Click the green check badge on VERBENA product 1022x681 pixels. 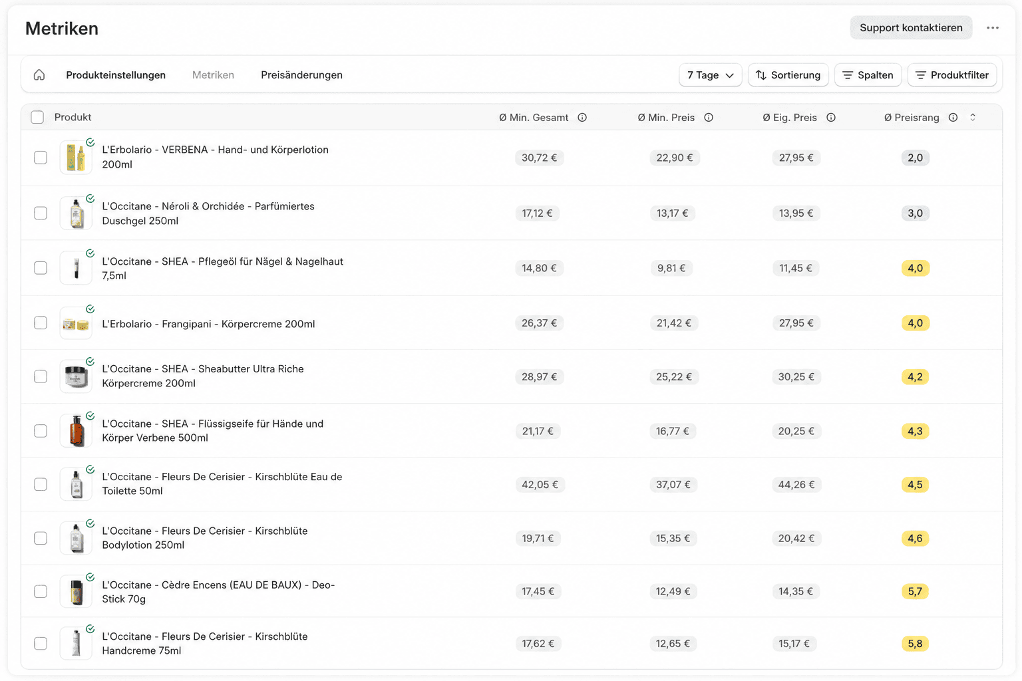coord(90,142)
